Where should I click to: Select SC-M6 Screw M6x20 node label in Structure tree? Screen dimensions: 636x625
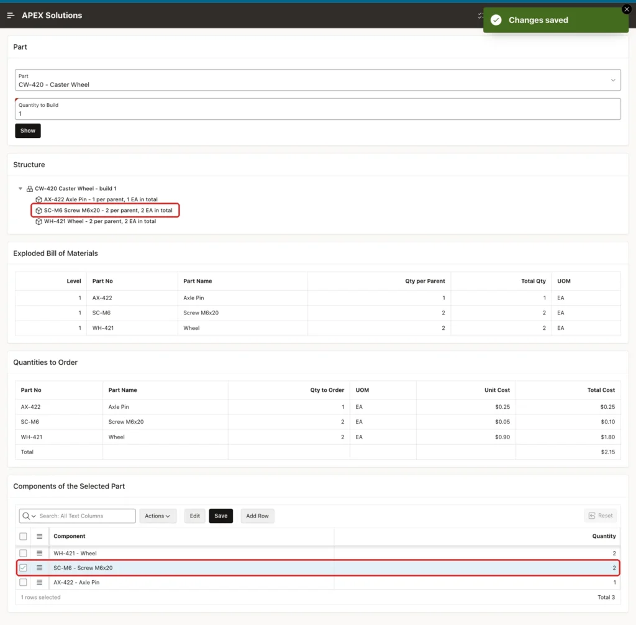[x=108, y=211]
